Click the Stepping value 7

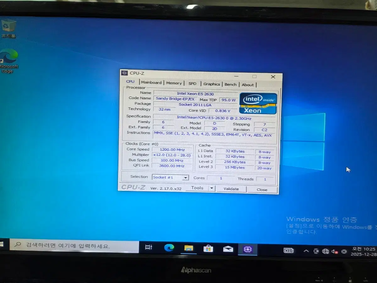(x=265, y=124)
